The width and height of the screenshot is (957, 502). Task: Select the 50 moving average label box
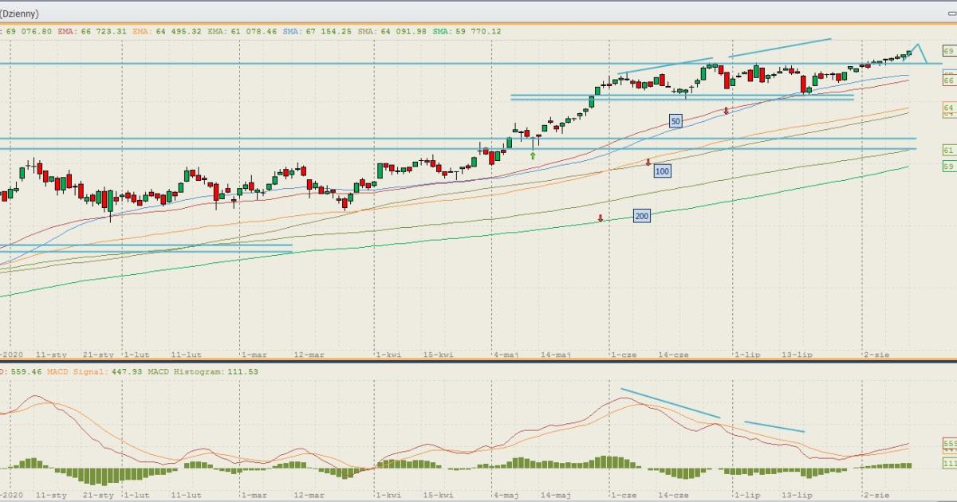(x=675, y=121)
